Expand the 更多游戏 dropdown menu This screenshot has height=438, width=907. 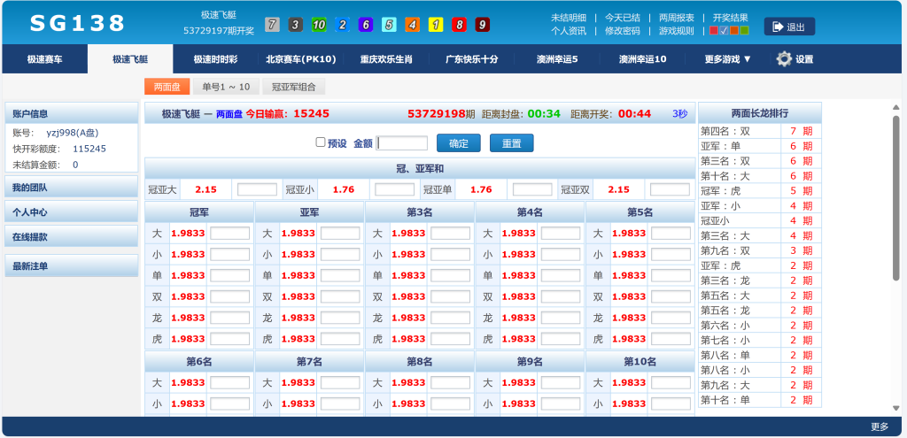pyautogui.click(x=727, y=59)
